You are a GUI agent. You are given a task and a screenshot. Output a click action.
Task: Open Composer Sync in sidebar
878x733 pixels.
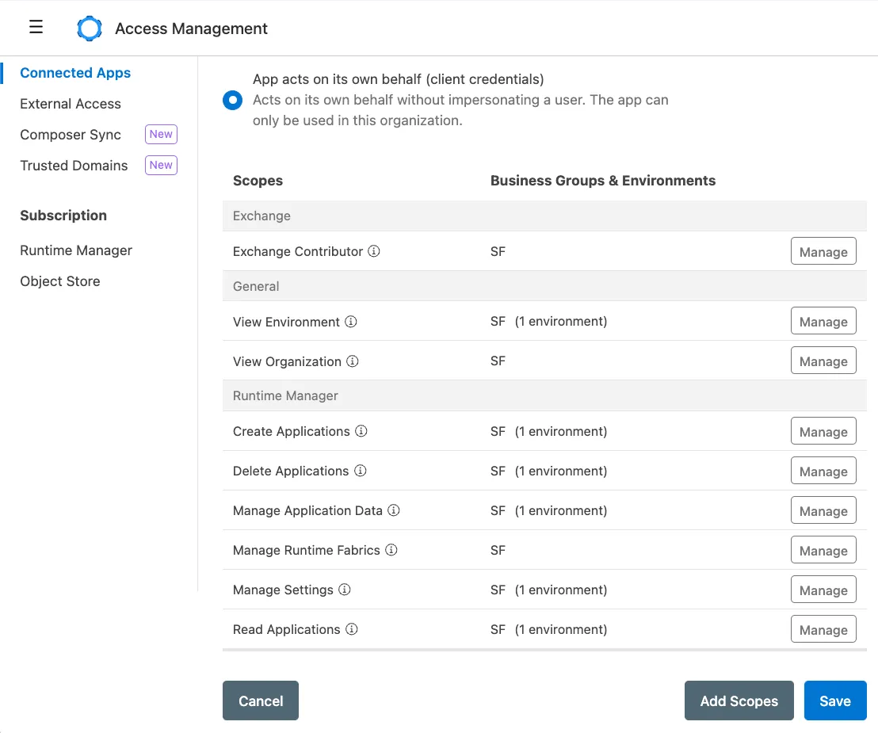(x=71, y=135)
